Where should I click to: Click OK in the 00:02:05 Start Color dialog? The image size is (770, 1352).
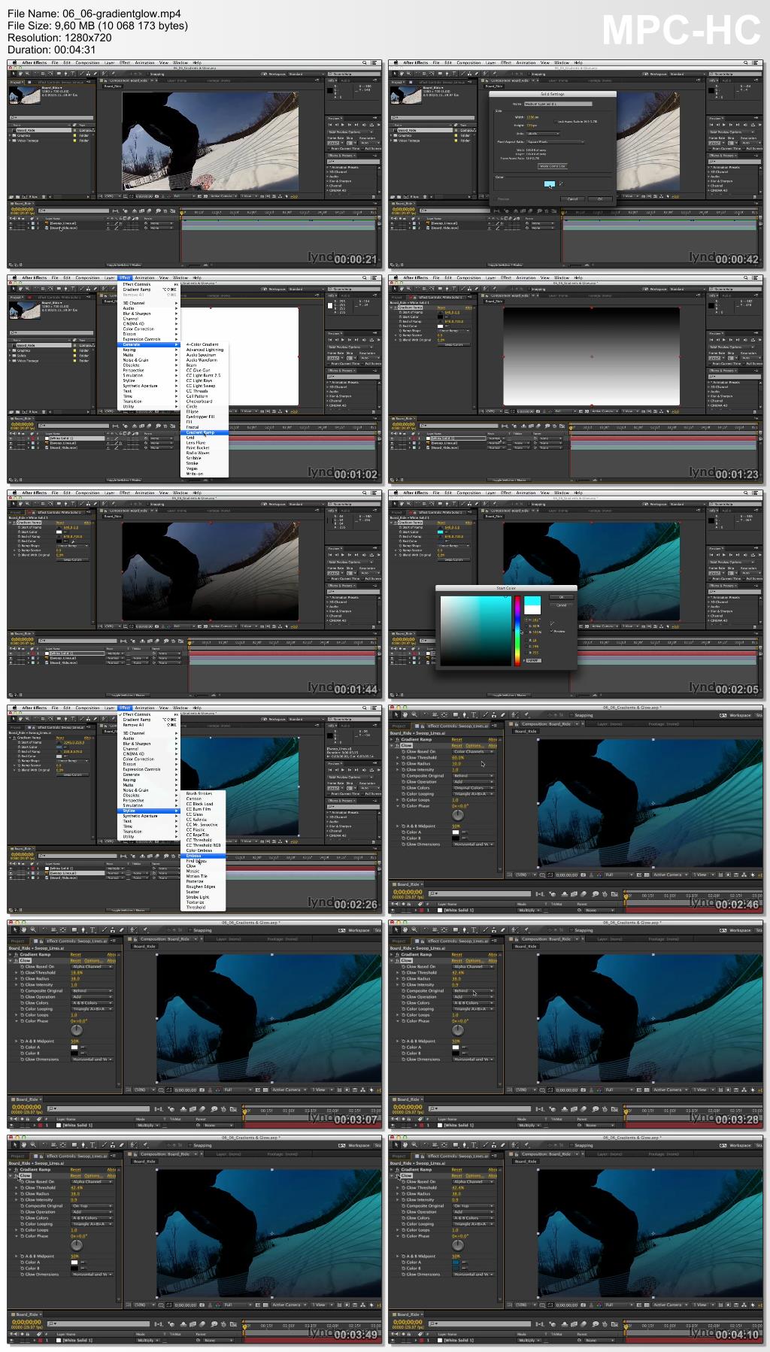click(x=561, y=597)
